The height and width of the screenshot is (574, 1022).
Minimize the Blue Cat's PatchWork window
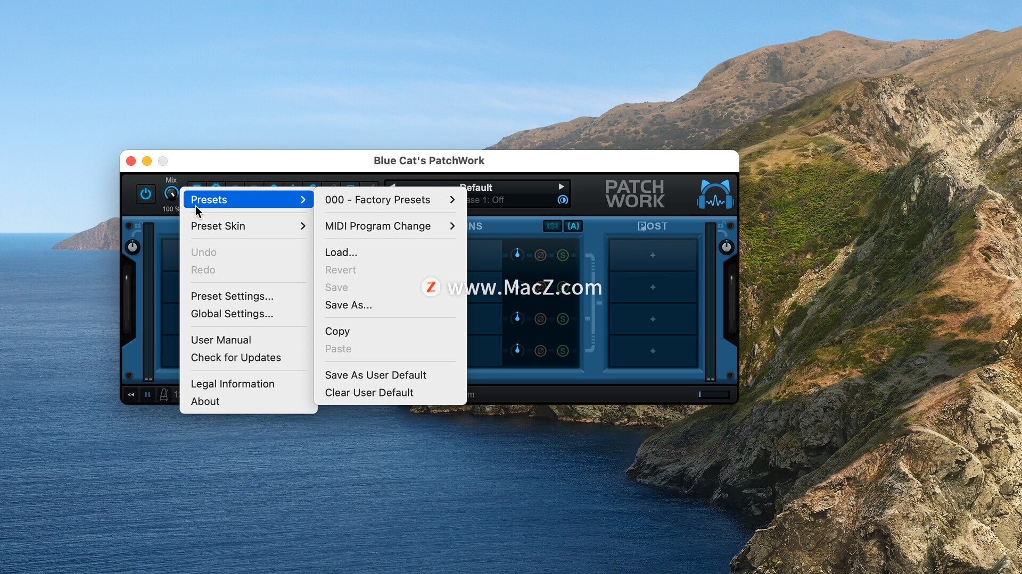click(x=147, y=161)
